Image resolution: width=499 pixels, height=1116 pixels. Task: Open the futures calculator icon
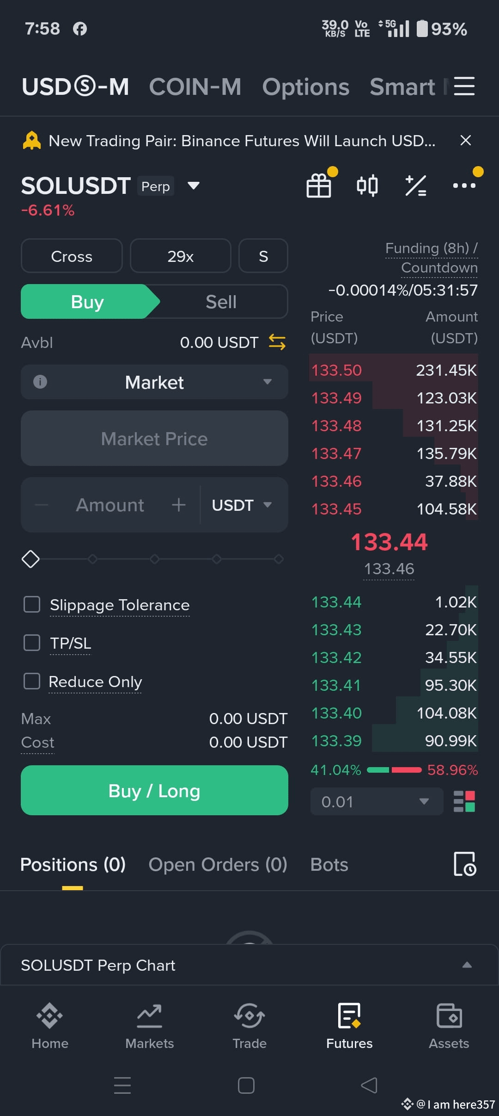[416, 186]
